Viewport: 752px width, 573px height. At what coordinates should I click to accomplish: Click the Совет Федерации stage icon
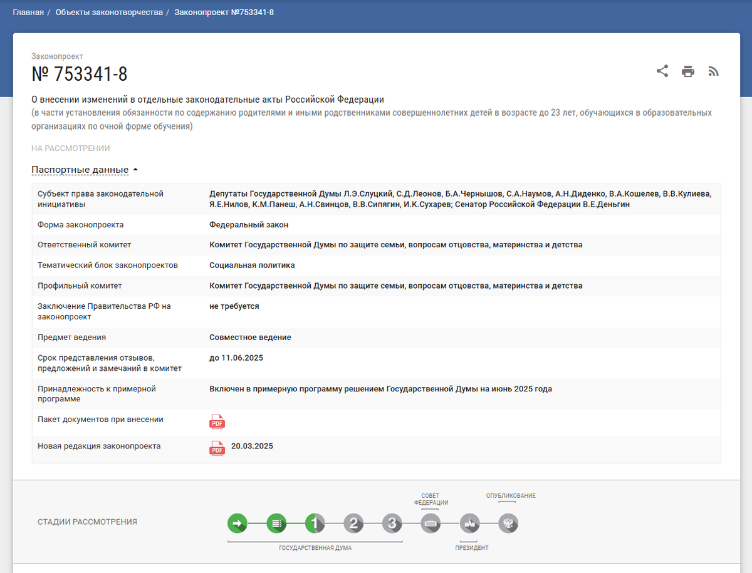click(x=431, y=523)
